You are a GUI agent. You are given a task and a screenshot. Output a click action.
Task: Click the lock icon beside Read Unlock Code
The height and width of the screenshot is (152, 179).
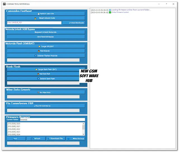tap(35, 18)
